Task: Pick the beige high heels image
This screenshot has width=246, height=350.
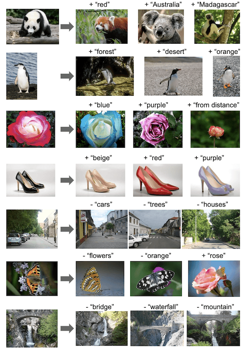Action: coord(100,180)
